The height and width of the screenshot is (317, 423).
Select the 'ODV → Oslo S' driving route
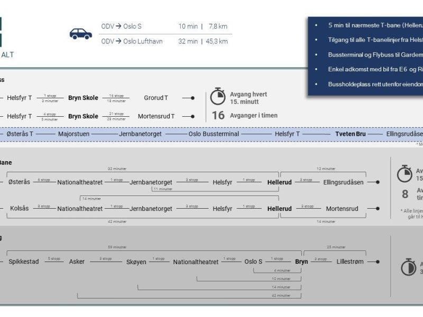click(x=121, y=26)
